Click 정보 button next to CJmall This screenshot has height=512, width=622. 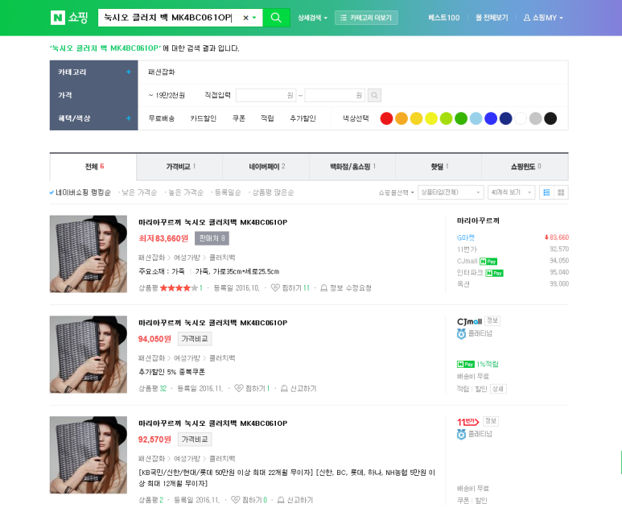point(492,320)
